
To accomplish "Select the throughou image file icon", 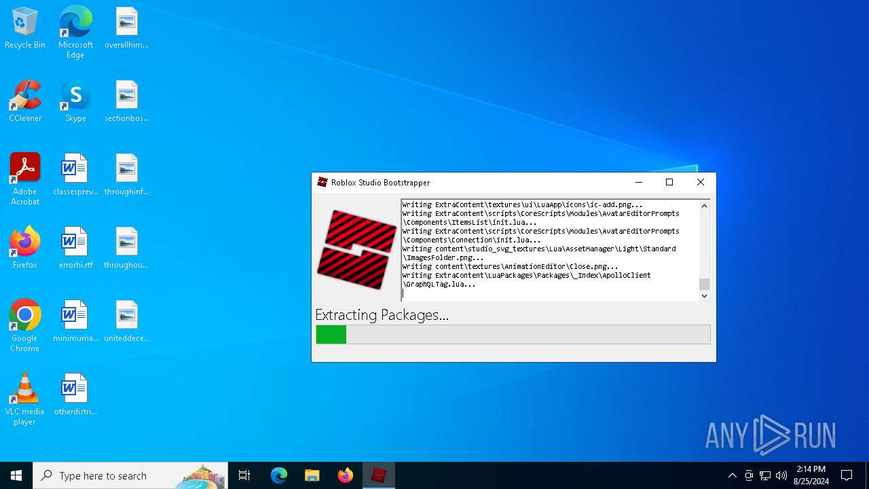I will (x=126, y=247).
